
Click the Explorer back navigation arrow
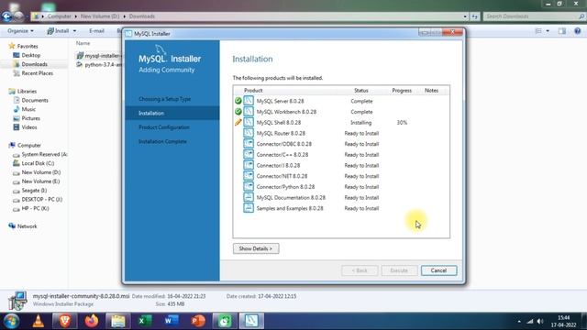tap(6, 16)
